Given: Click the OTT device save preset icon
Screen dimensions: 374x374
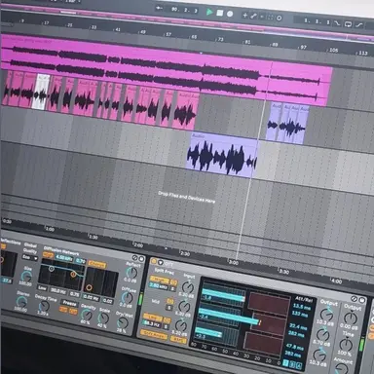Looking at the screenshot, I should (361, 300).
